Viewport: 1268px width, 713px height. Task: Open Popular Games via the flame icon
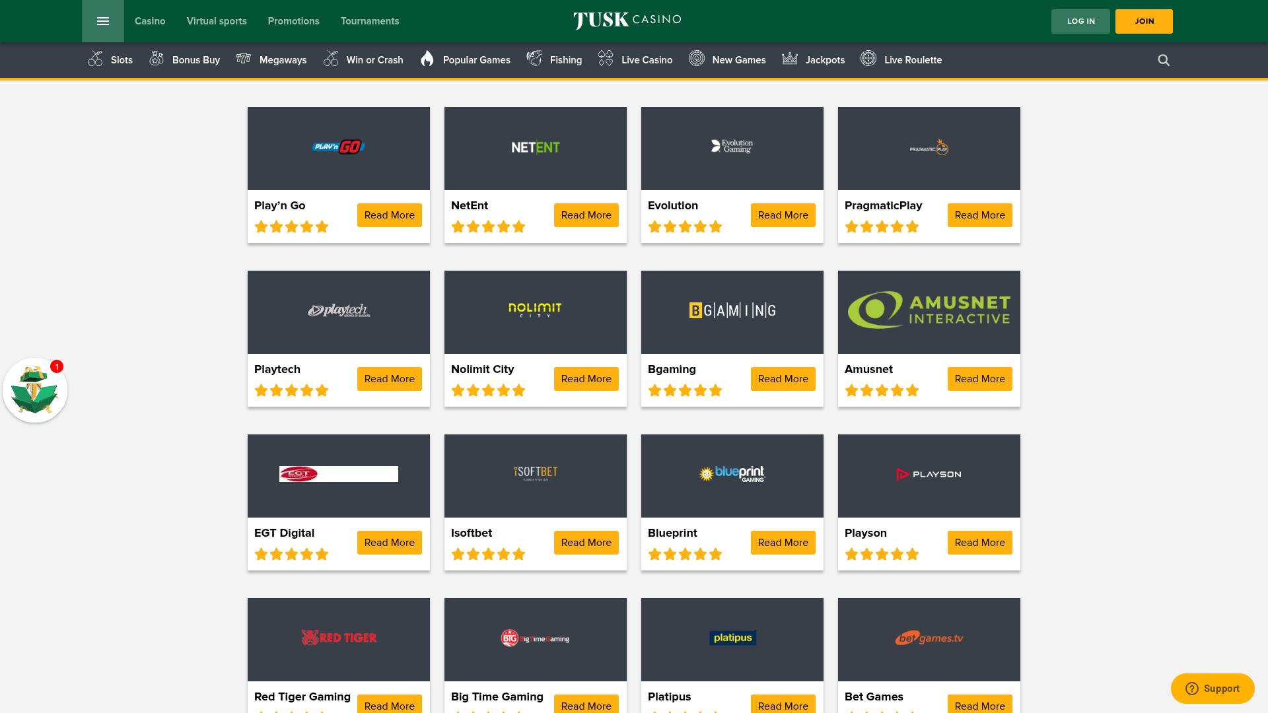point(427,59)
